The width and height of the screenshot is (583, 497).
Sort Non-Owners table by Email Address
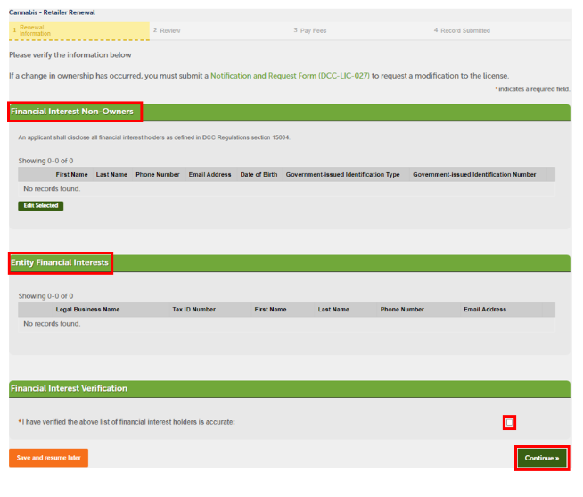209,175
